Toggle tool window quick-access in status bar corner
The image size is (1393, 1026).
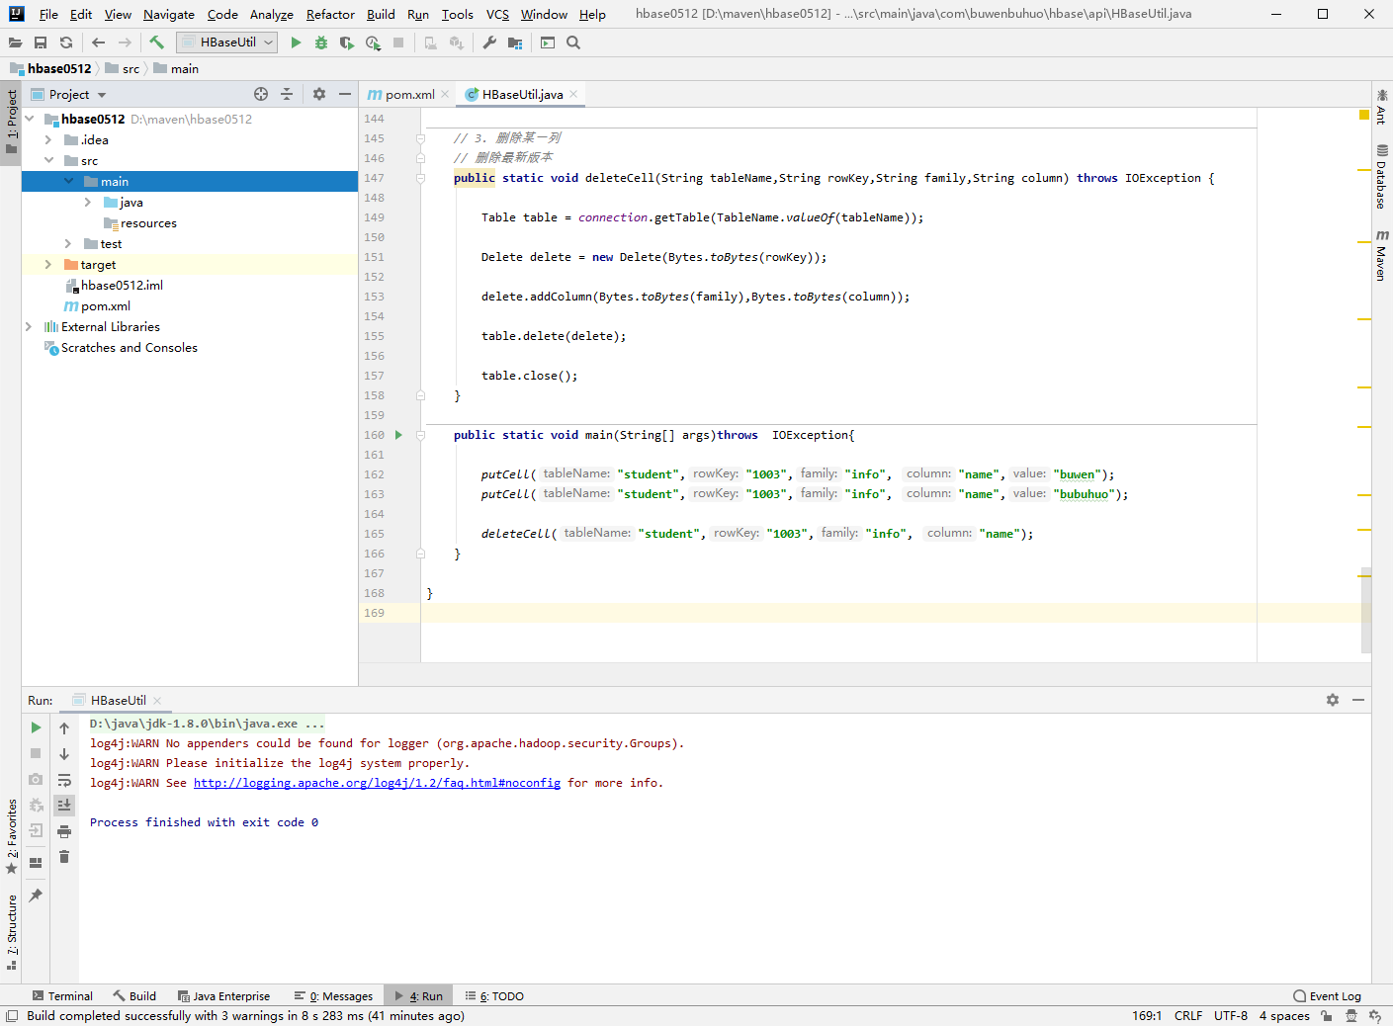coord(12,1016)
